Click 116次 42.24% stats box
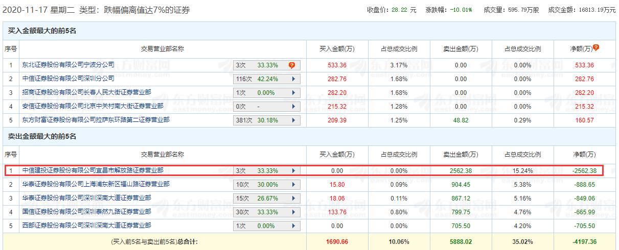 pos(267,79)
